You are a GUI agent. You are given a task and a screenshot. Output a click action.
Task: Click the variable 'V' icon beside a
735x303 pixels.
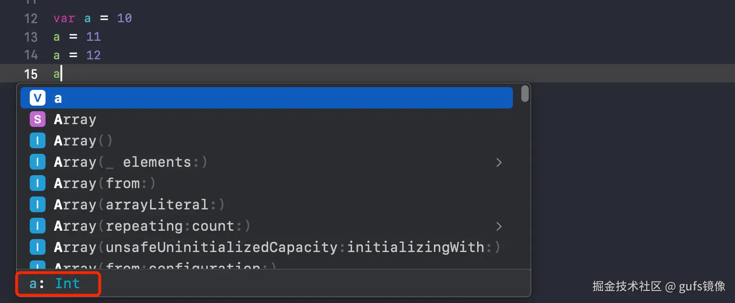click(x=38, y=98)
